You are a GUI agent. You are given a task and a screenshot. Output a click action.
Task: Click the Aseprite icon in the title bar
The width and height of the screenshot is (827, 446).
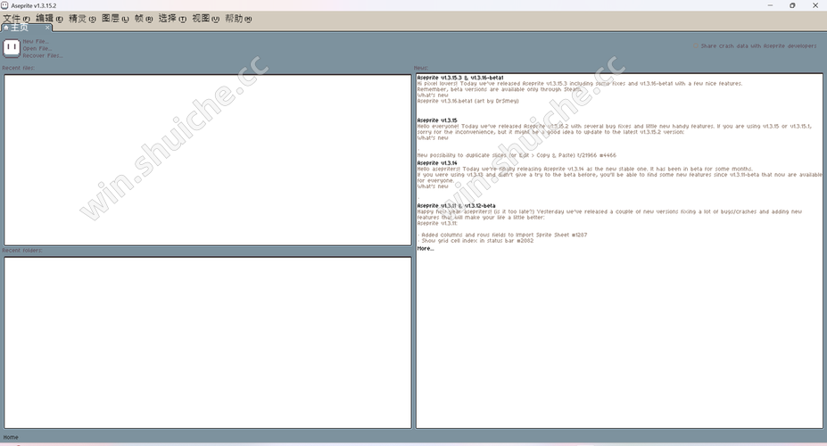click(x=4, y=5)
